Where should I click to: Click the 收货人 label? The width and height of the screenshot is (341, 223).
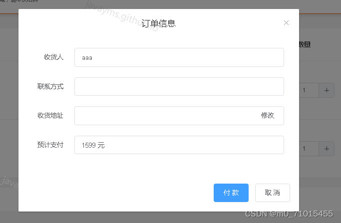(54, 57)
